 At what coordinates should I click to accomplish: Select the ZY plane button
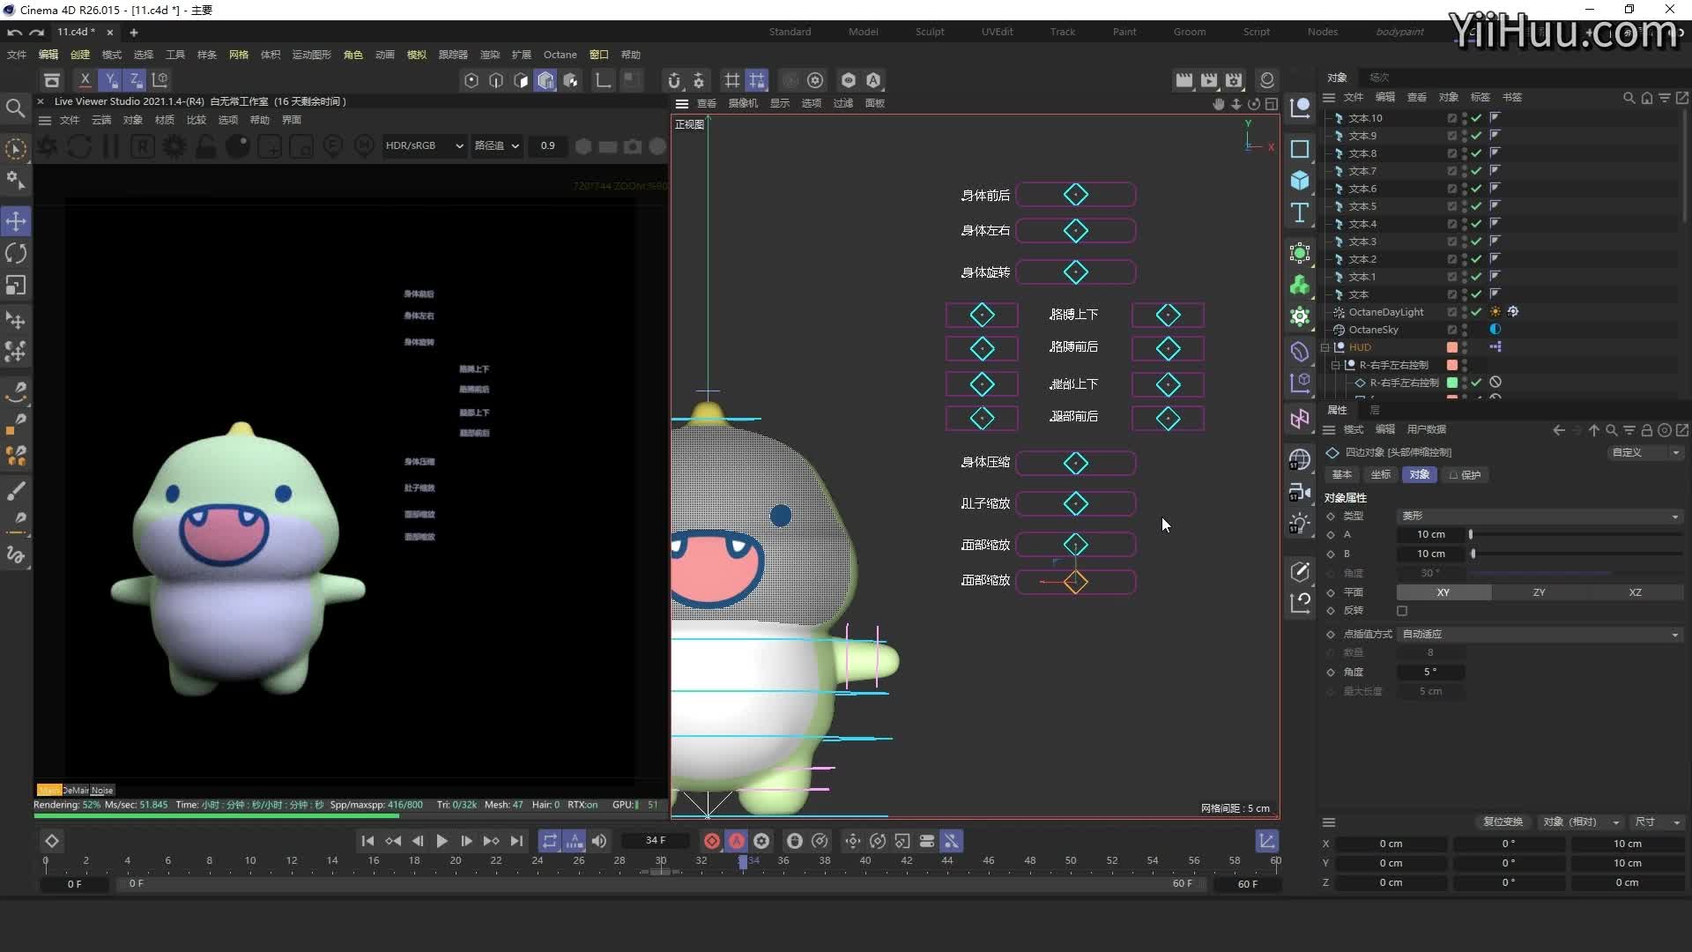coord(1539,592)
